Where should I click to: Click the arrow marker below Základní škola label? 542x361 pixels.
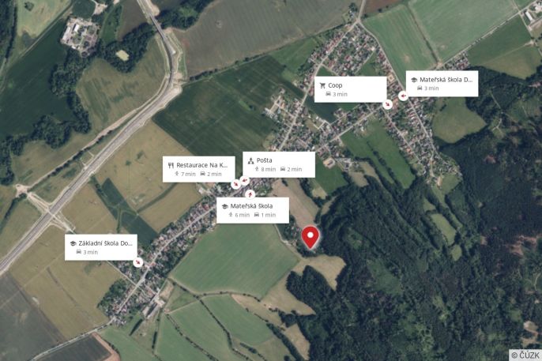point(138,262)
